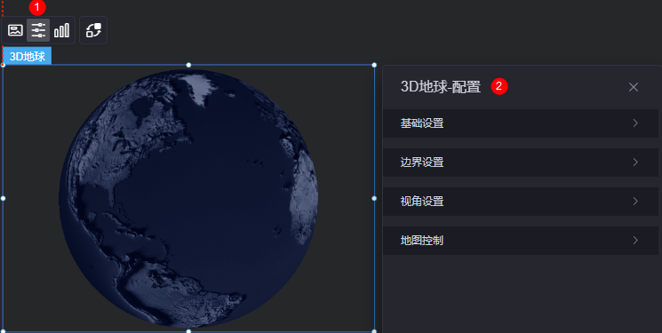This screenshot has width=662, height=333.
Task: Click the 边界设置 label text
Action: click(422, 163)
